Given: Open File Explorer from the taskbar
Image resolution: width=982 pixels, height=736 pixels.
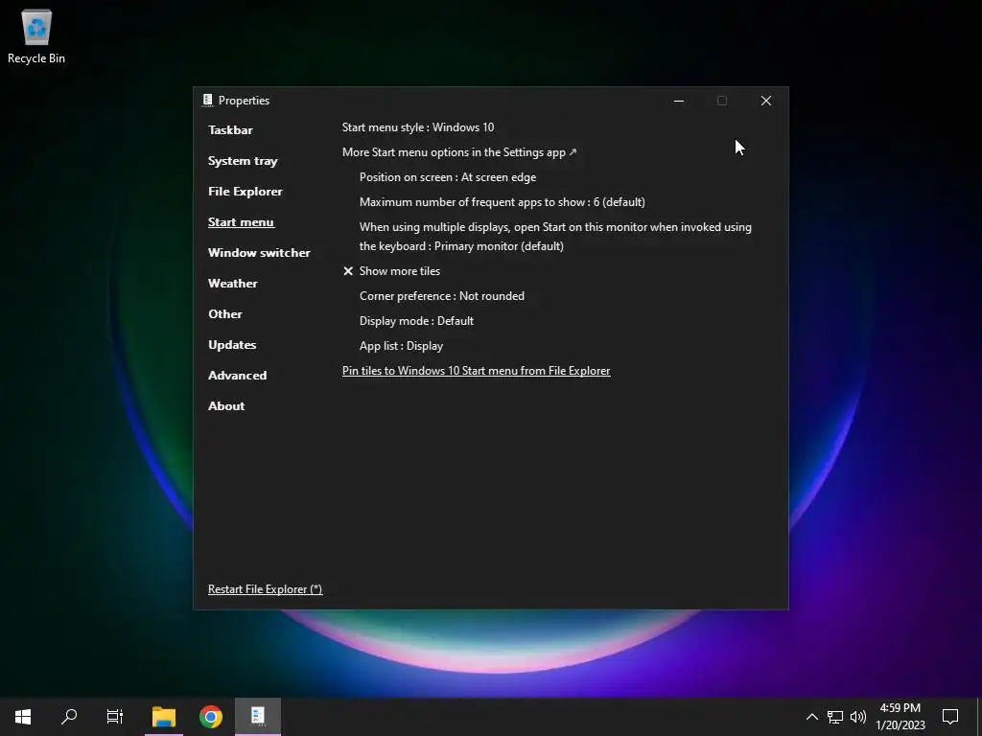Looking at the screenshot, I should point(164,717).
